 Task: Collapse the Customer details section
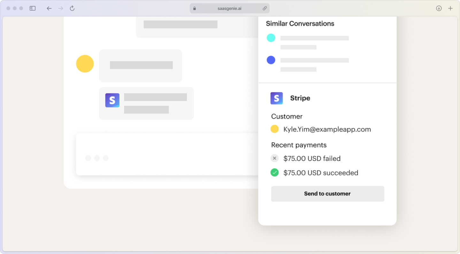pyautogui.click(x=287, y=116)
